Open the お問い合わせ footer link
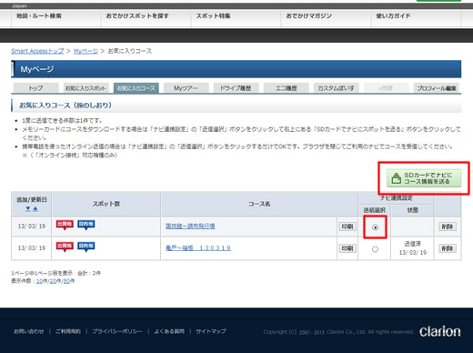 (28, 331)
